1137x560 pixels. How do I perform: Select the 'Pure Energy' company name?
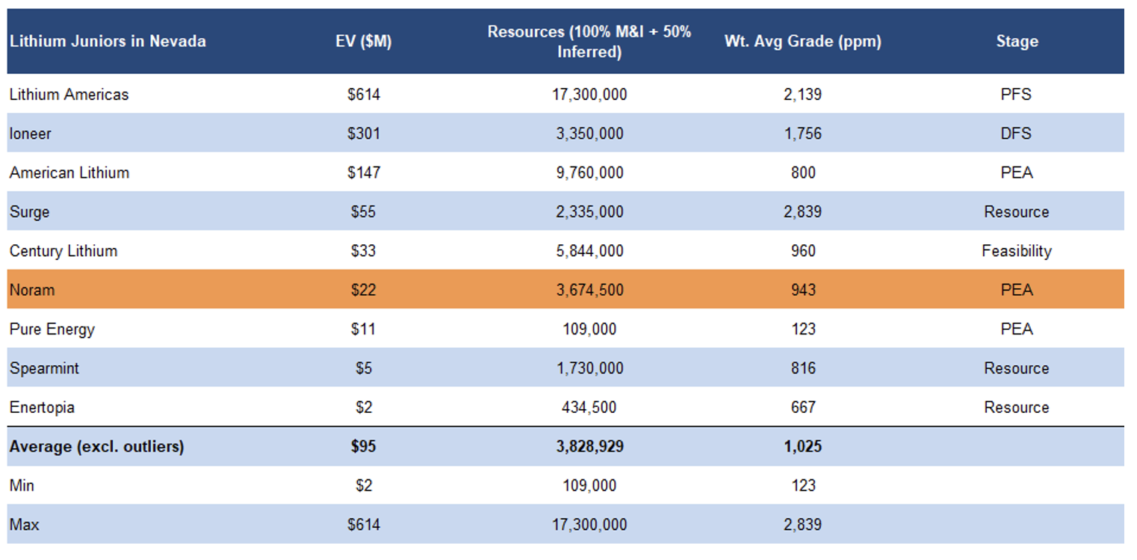click(x=52, y=329)
